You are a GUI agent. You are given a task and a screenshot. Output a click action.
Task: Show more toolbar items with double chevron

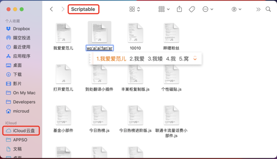(258, 9)
